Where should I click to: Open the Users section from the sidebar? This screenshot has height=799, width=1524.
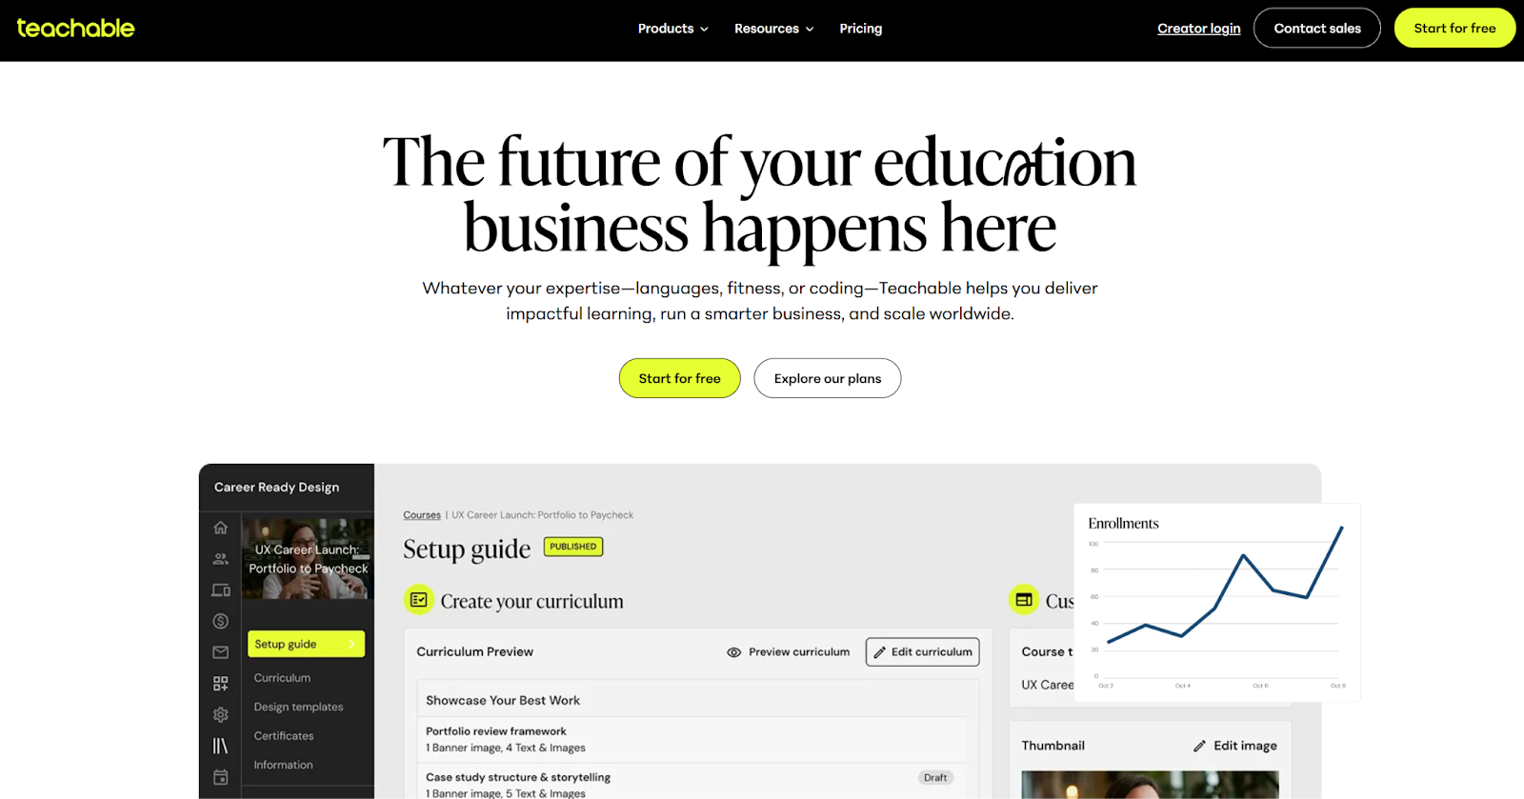[220, 558]
